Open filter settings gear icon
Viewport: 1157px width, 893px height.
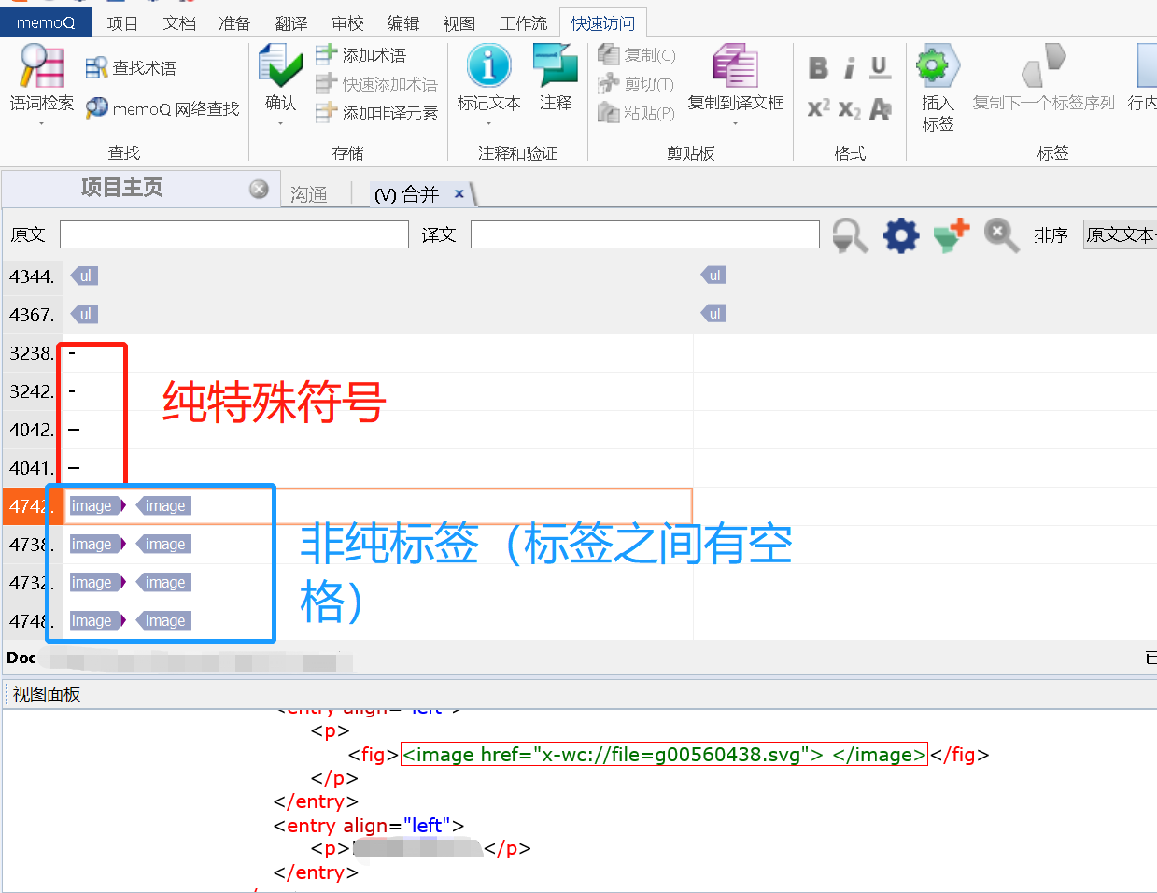coord(901,235)
